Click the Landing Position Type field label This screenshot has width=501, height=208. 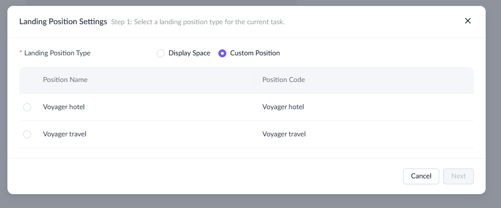[x=57, y=53]
